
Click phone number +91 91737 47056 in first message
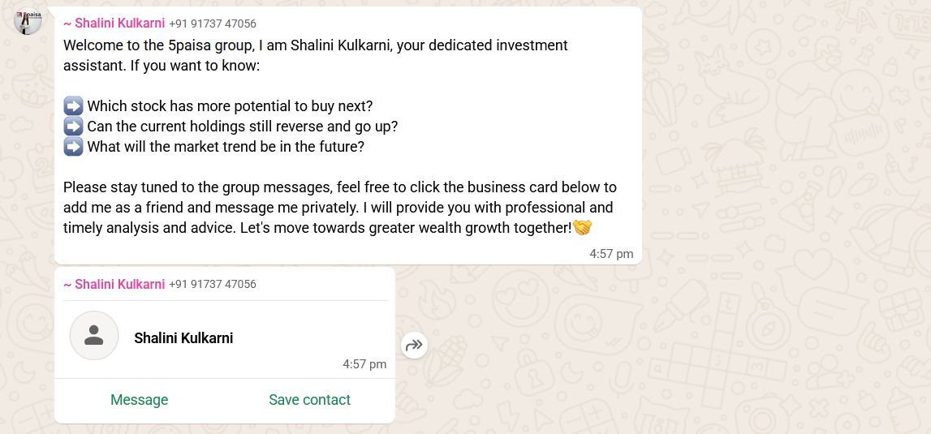pos(213,24)
